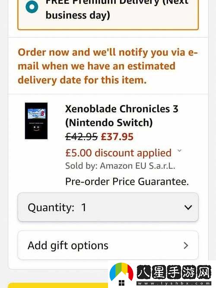
Task: Click the arrow on Add gift options
Action: click(x=186, y=245)
